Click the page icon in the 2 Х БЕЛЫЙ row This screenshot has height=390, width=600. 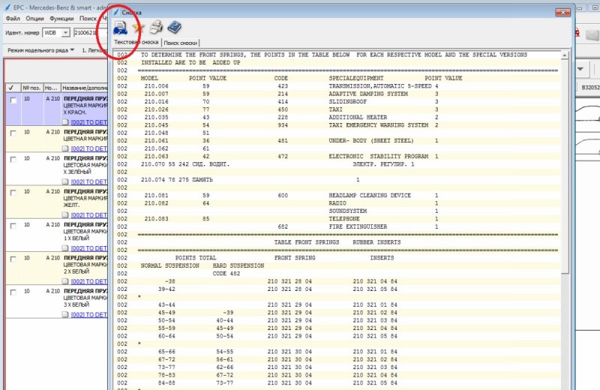click(65, 281)
